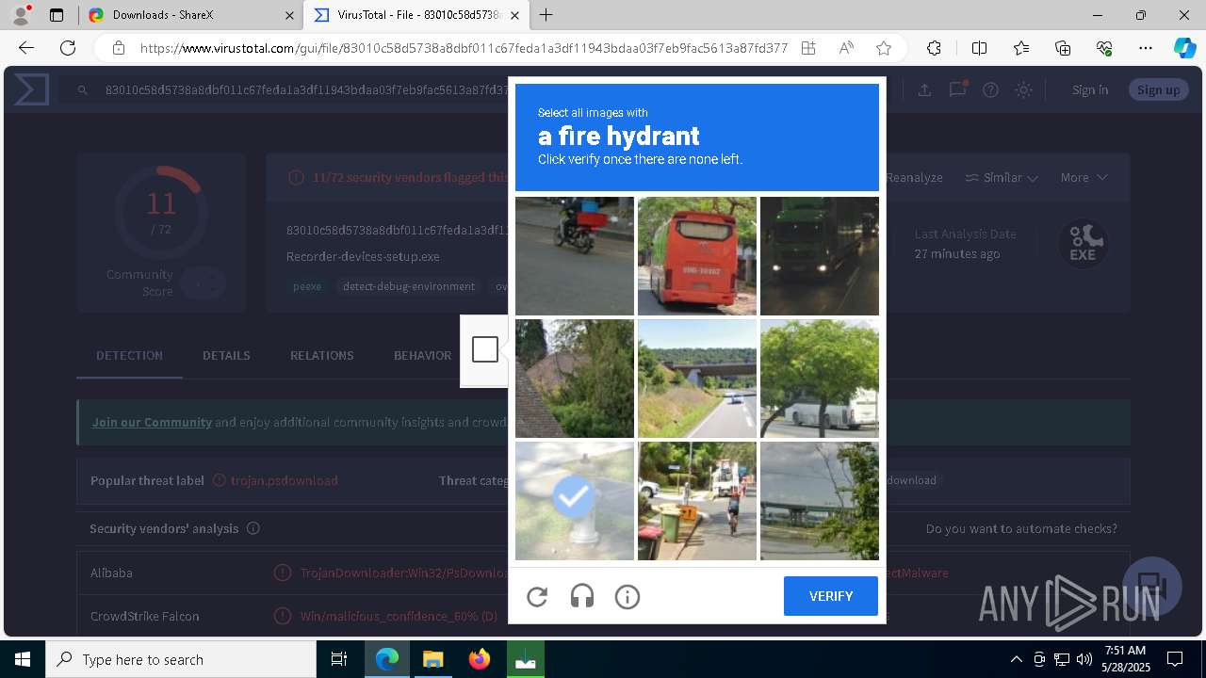This screenshot has height=678, width=1206.
Task: Open the Favorites list
Action: point(1021,48)
